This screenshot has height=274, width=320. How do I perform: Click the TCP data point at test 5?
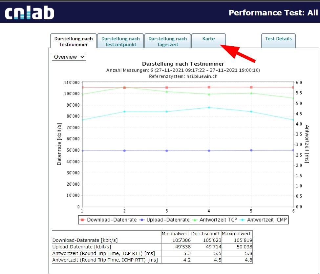coord(251,93)
